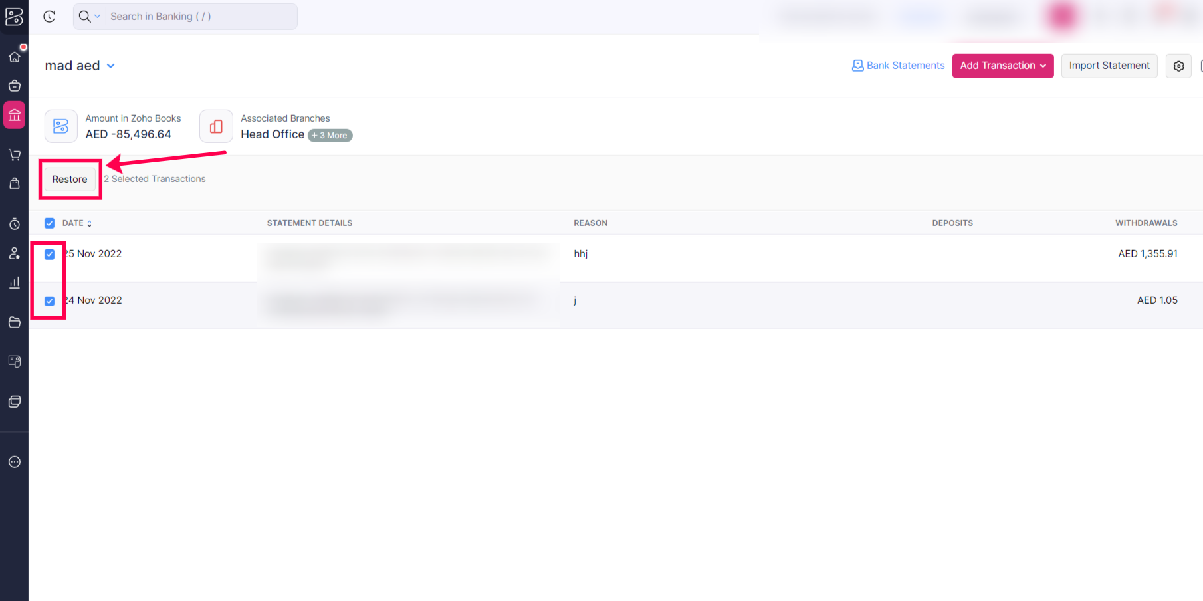Click the More options ellipsis sidebar icon
Screen dimensions: 1203x601
(14, 462)
